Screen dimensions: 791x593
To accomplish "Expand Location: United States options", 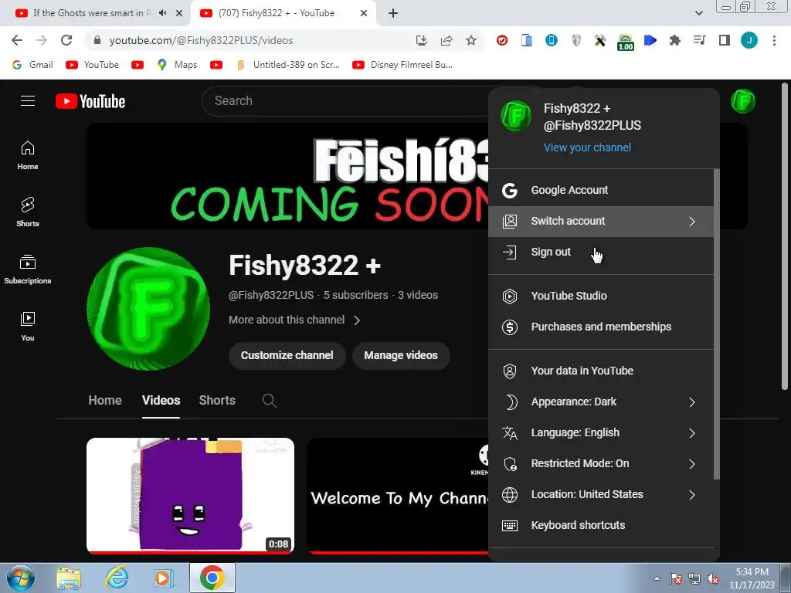I will click(x=601, y=495).
